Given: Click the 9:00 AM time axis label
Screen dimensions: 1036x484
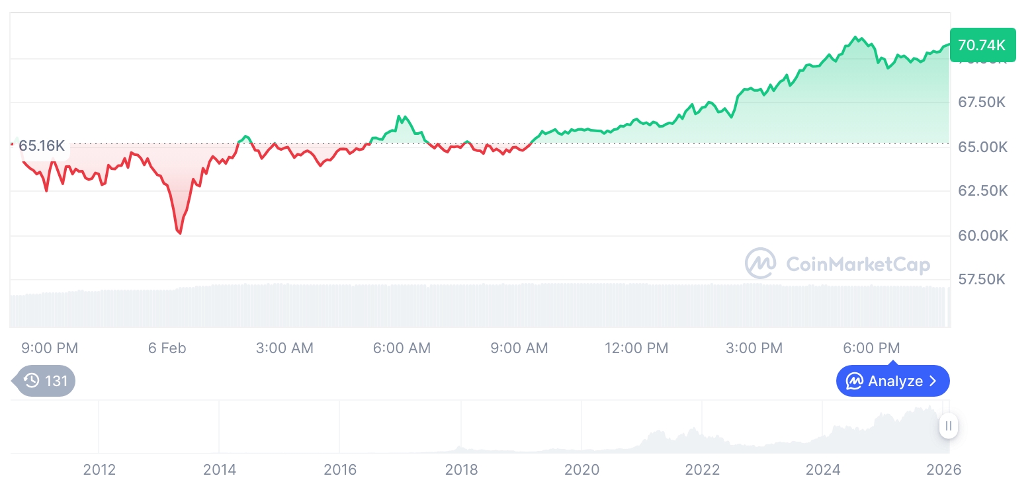Looking at the screenshot, I should point(519,348).
